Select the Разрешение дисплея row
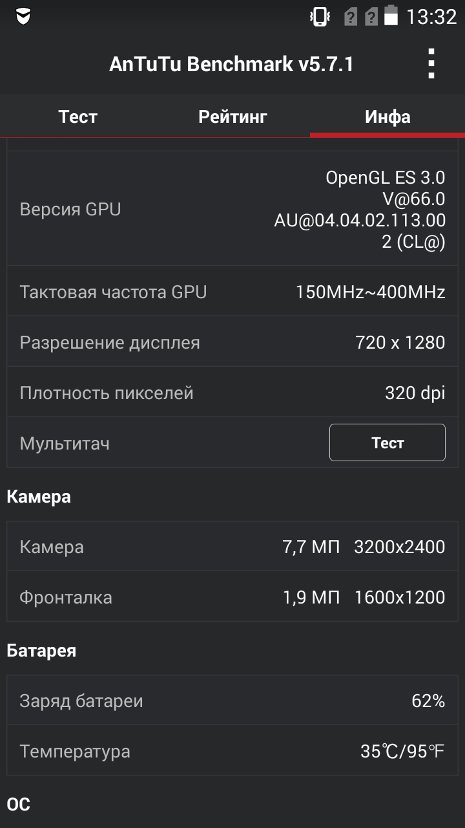Screen dimensions: 465x828 tap(232, 342)
